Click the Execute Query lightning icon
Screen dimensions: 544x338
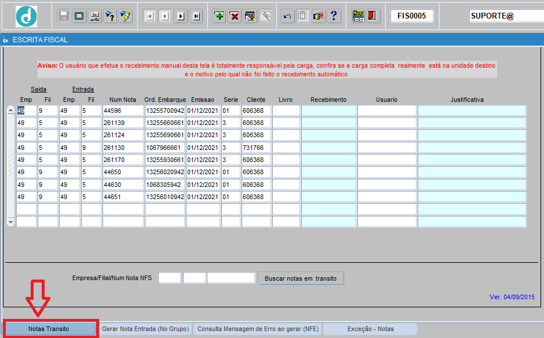tap(125, 16)
